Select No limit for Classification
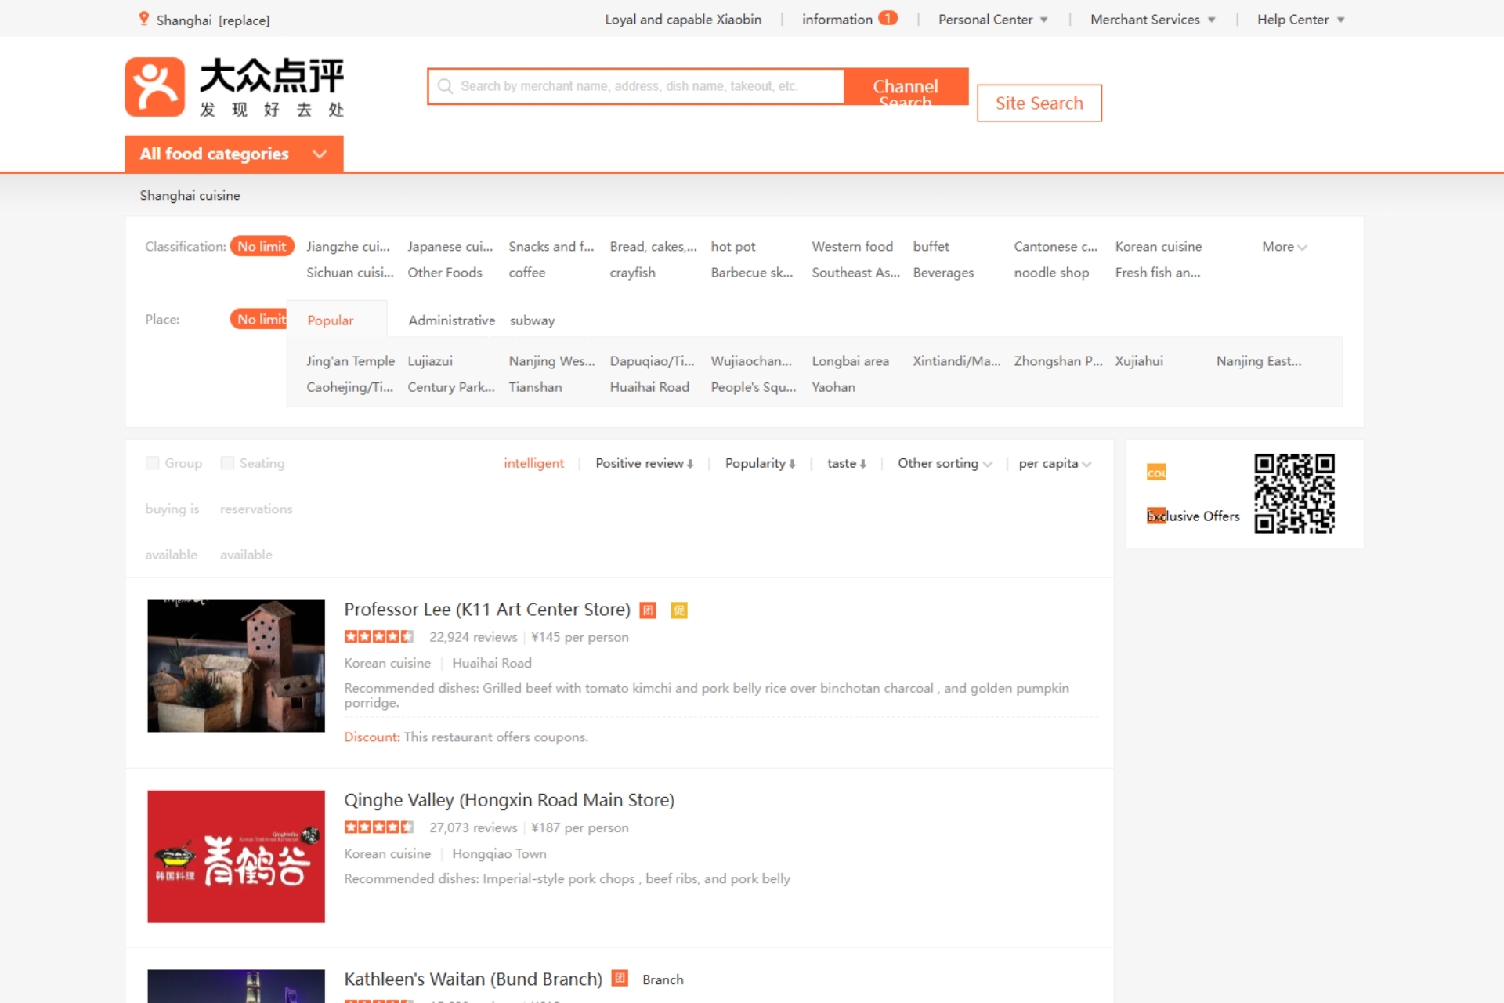The image size is (1504, 1003). pos(262,245)
